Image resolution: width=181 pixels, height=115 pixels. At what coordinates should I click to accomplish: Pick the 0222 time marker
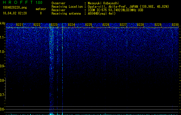37,25
